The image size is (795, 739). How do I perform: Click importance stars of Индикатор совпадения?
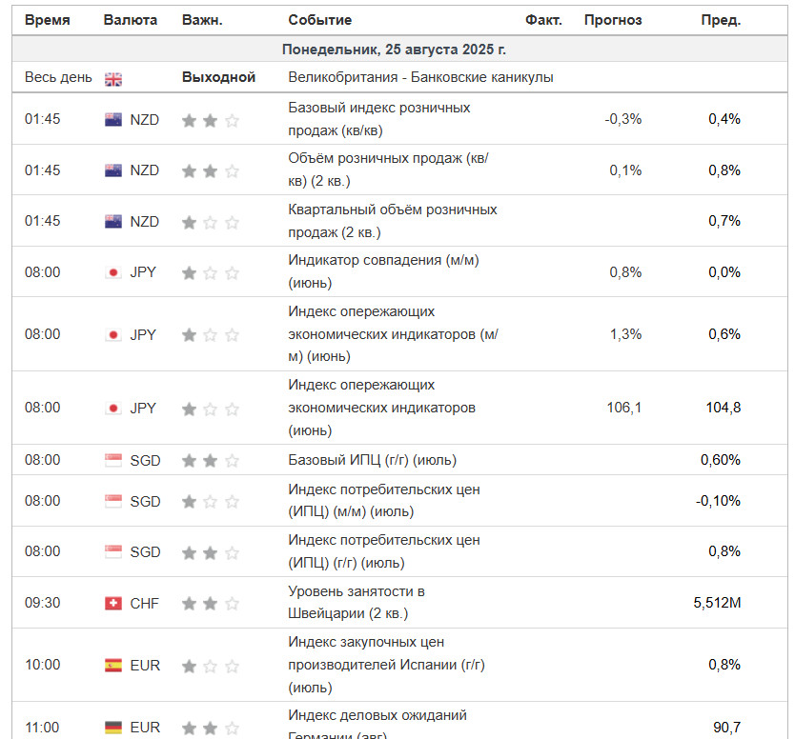tap(211, 273)
